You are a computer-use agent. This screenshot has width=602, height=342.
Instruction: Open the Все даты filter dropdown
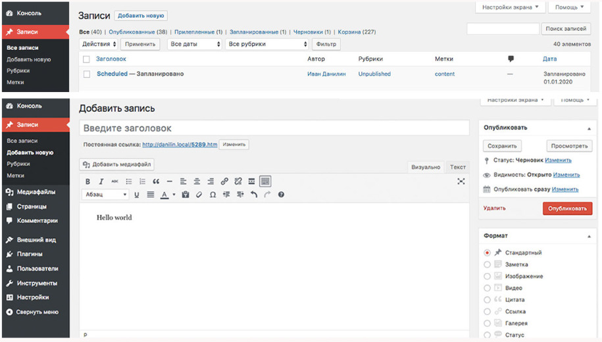tap(195, 44)
